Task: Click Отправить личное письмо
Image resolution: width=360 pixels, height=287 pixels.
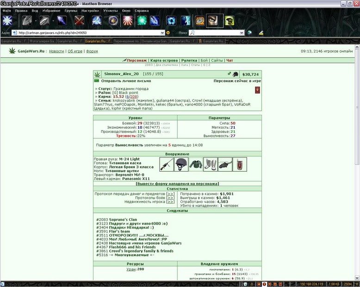Action: pyautogui.click(x=126, y=81)
